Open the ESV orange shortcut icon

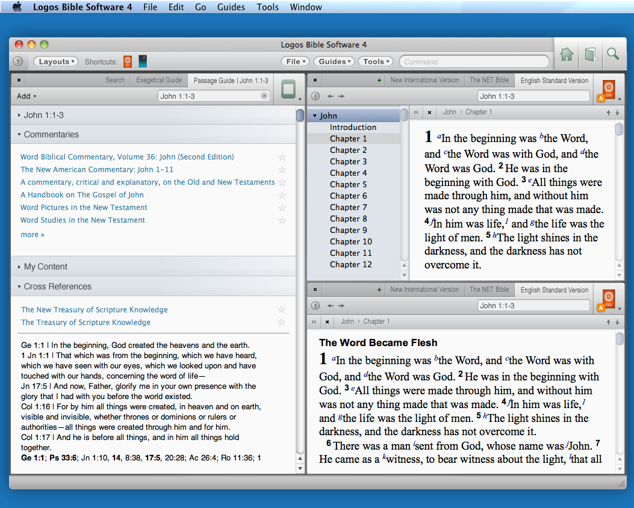coord(128,61)
